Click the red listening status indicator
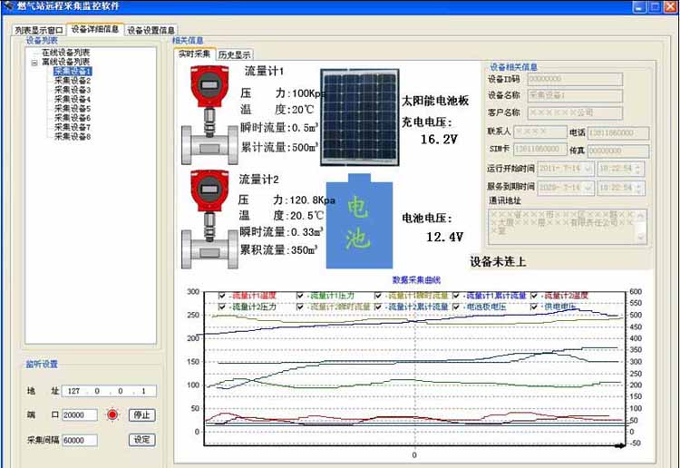 [x=112, y=415]
